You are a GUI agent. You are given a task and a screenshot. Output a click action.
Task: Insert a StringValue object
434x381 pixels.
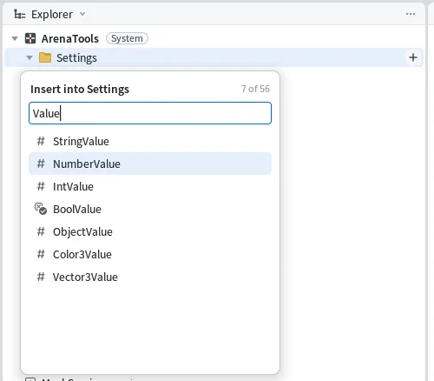[150, 141]
